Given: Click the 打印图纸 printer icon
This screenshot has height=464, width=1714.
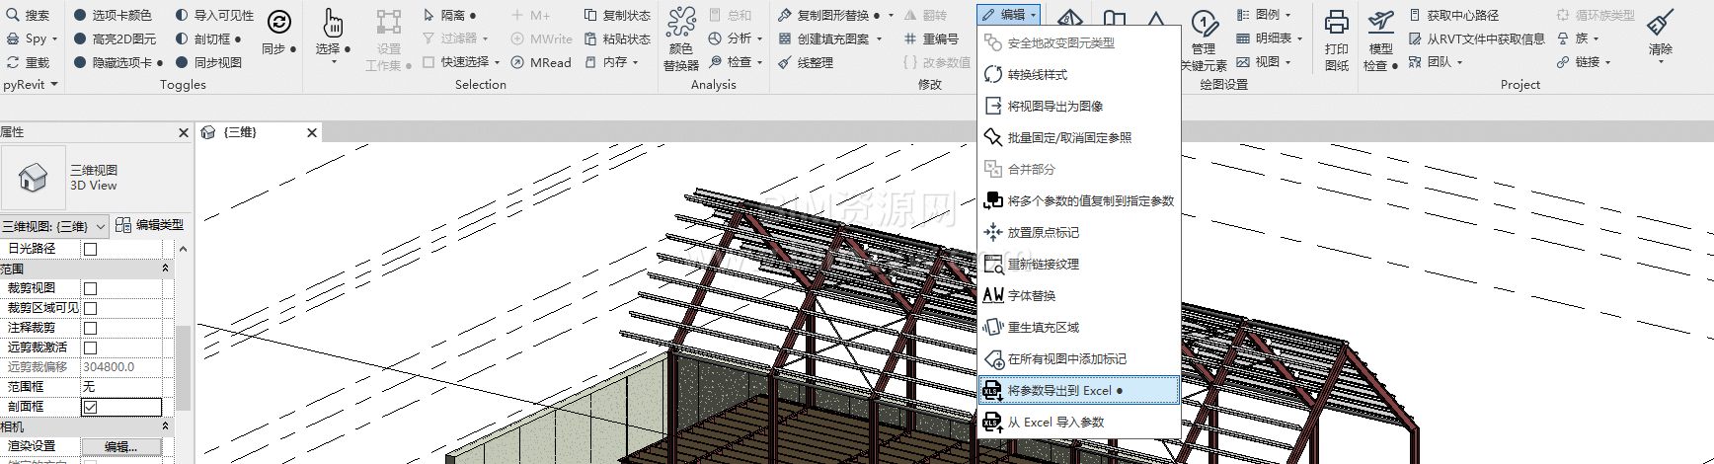Looking at the screenshot, I should coord(1336,22).
